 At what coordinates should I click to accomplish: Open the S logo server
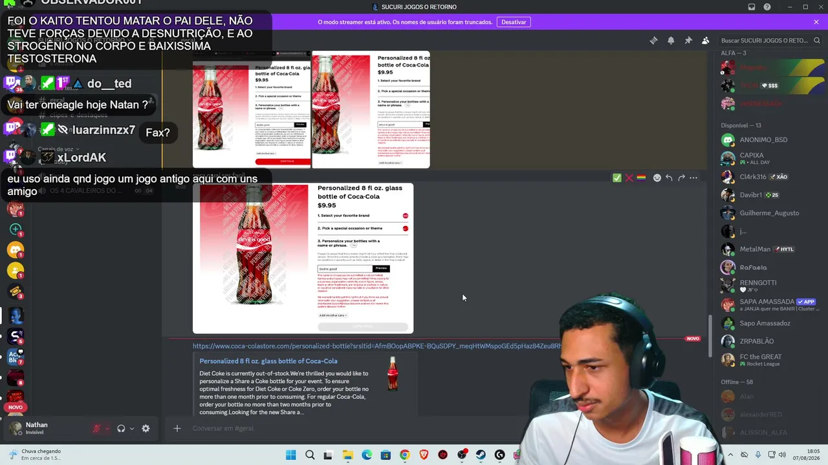click(16, 336)
